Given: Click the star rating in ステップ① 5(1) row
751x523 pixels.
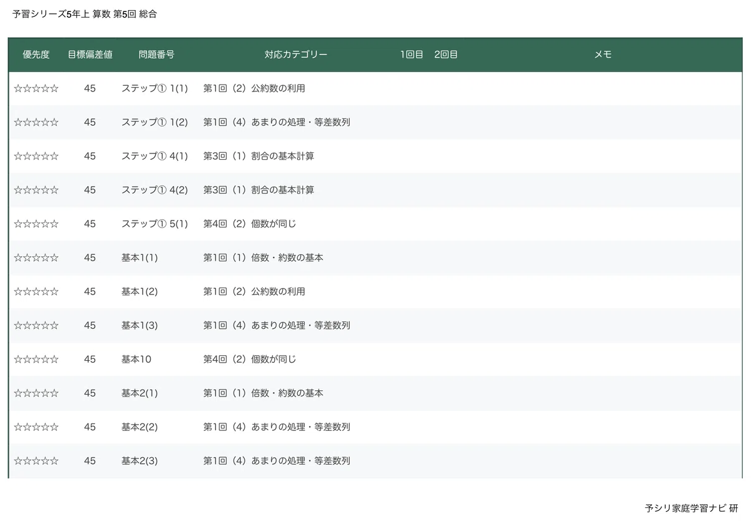Looking at the screenshot, I should [36, 224].
